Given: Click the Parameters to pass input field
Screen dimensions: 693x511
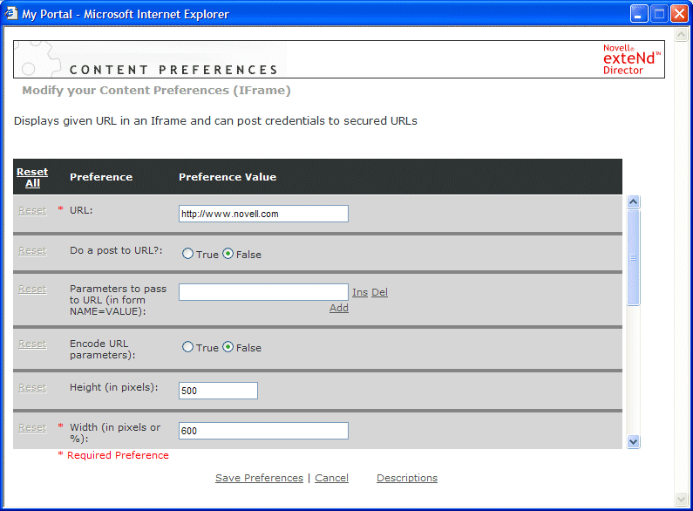Looking at the screenshot, I should coord(263,292).
